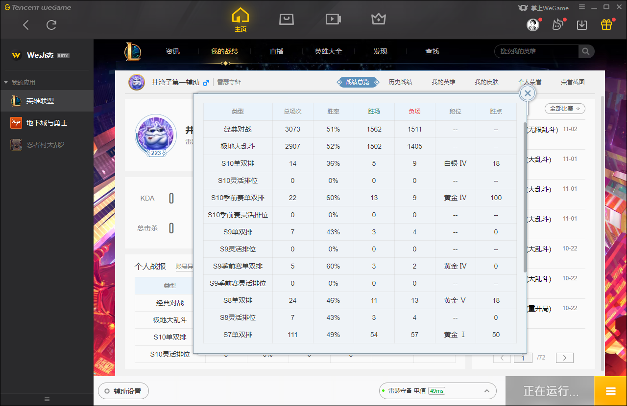Click the refresh page icon
627x406 pixels.
(51, 25)
